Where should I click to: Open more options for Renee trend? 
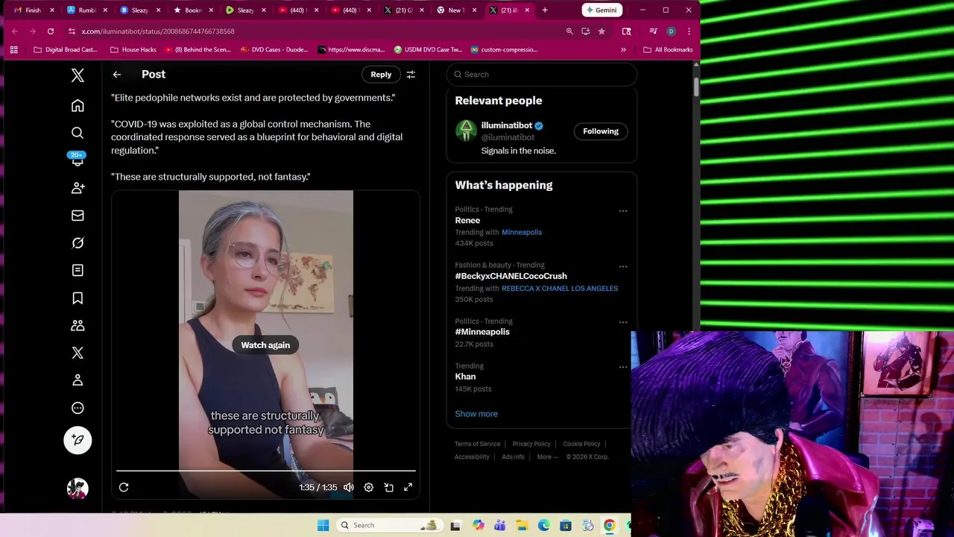point(623,211)
